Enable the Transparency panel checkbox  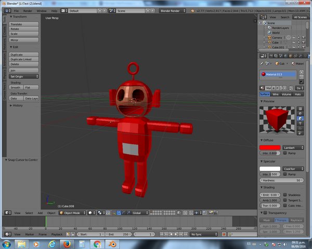[265, 213]
